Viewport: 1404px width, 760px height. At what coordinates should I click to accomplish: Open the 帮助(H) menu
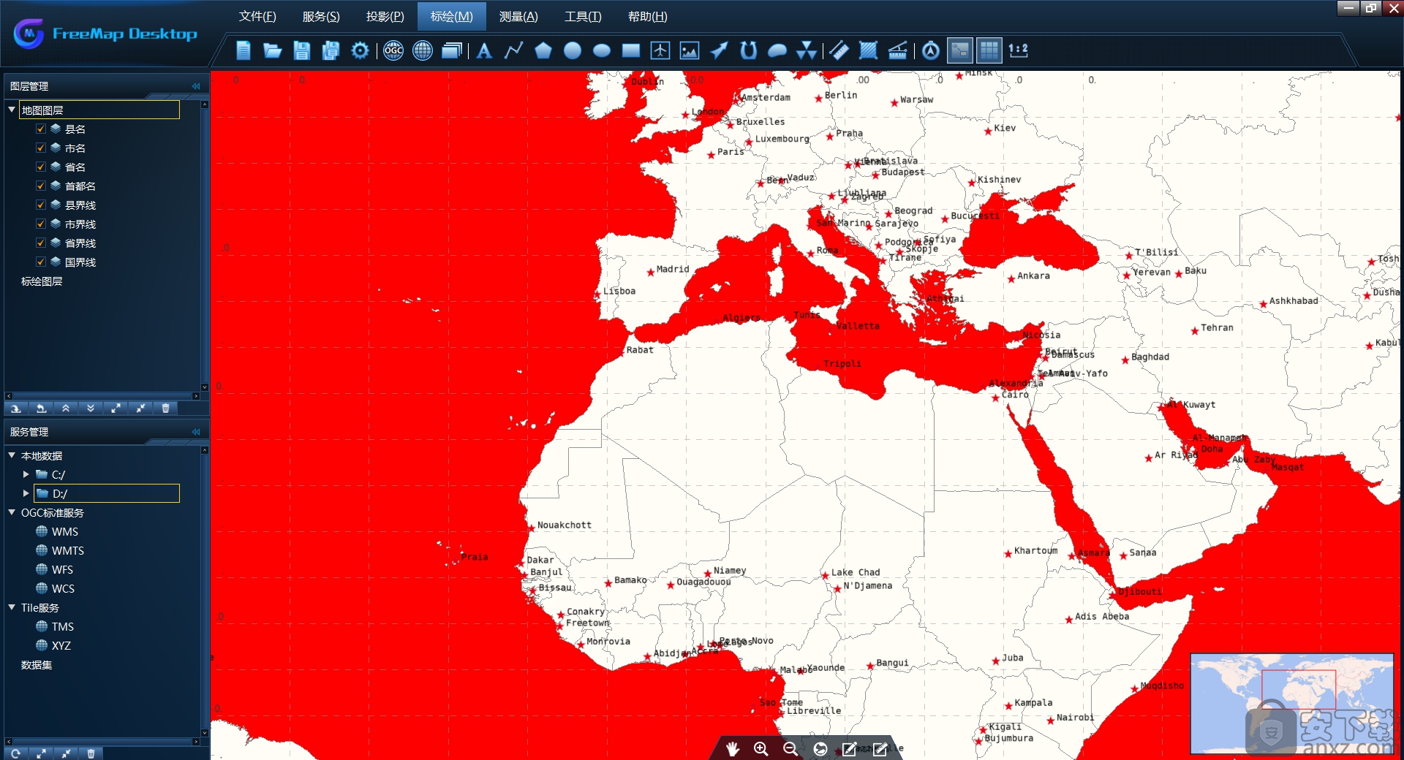(648, 16)
